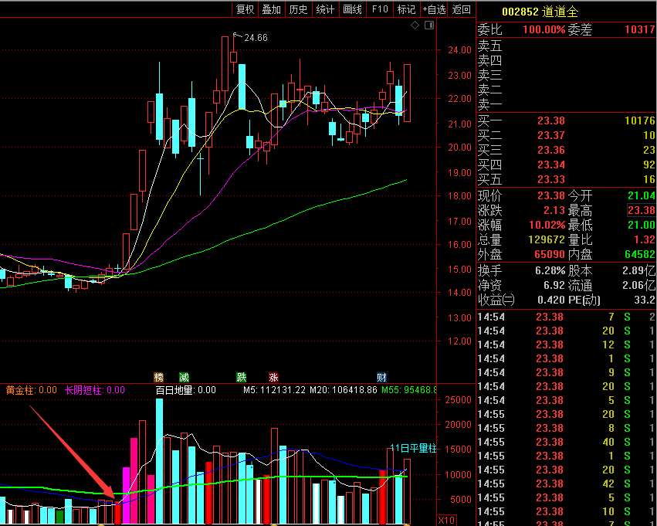Open the 历史 history view
The width and height of the screenshot is (657, 526).
coord(298,9)
